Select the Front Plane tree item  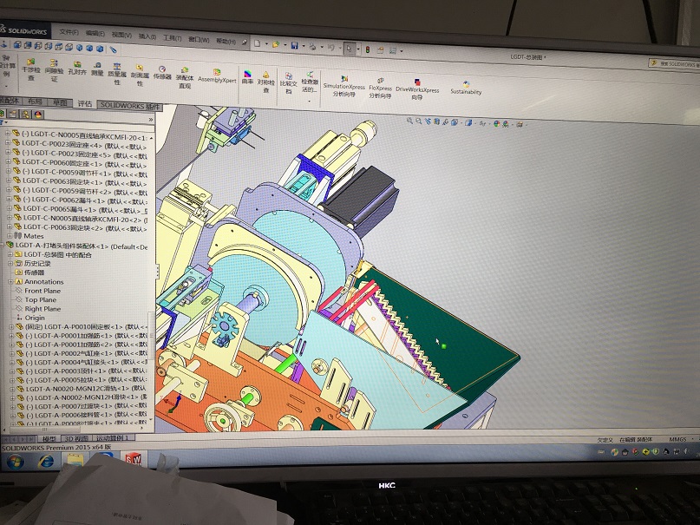(x=42, y=291)
